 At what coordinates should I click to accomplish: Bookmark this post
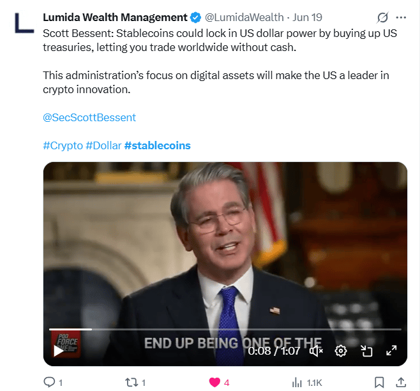click(x=379, y=383)
